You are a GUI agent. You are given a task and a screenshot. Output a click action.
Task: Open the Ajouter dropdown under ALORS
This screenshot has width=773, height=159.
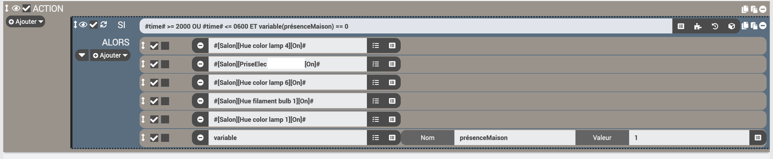110,55
